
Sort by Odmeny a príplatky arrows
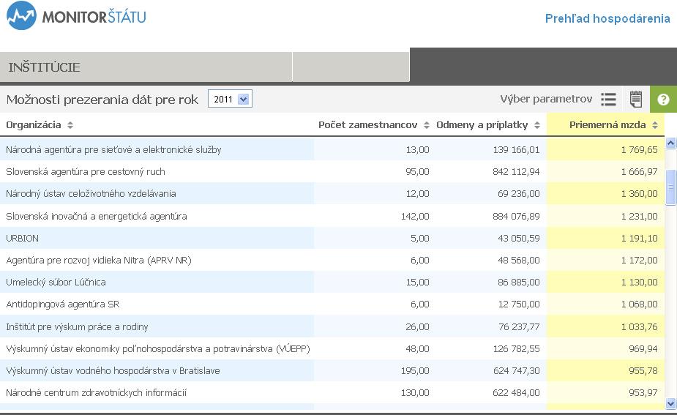[536, 125]
